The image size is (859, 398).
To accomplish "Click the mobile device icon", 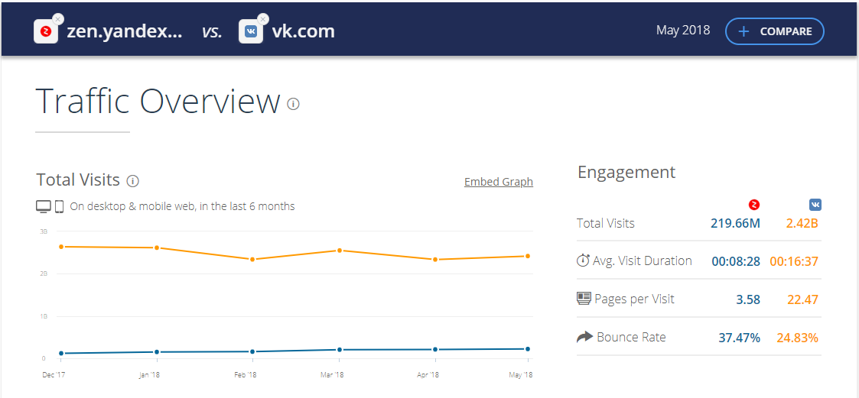I will pyautogui.click(x=59, y=206).
